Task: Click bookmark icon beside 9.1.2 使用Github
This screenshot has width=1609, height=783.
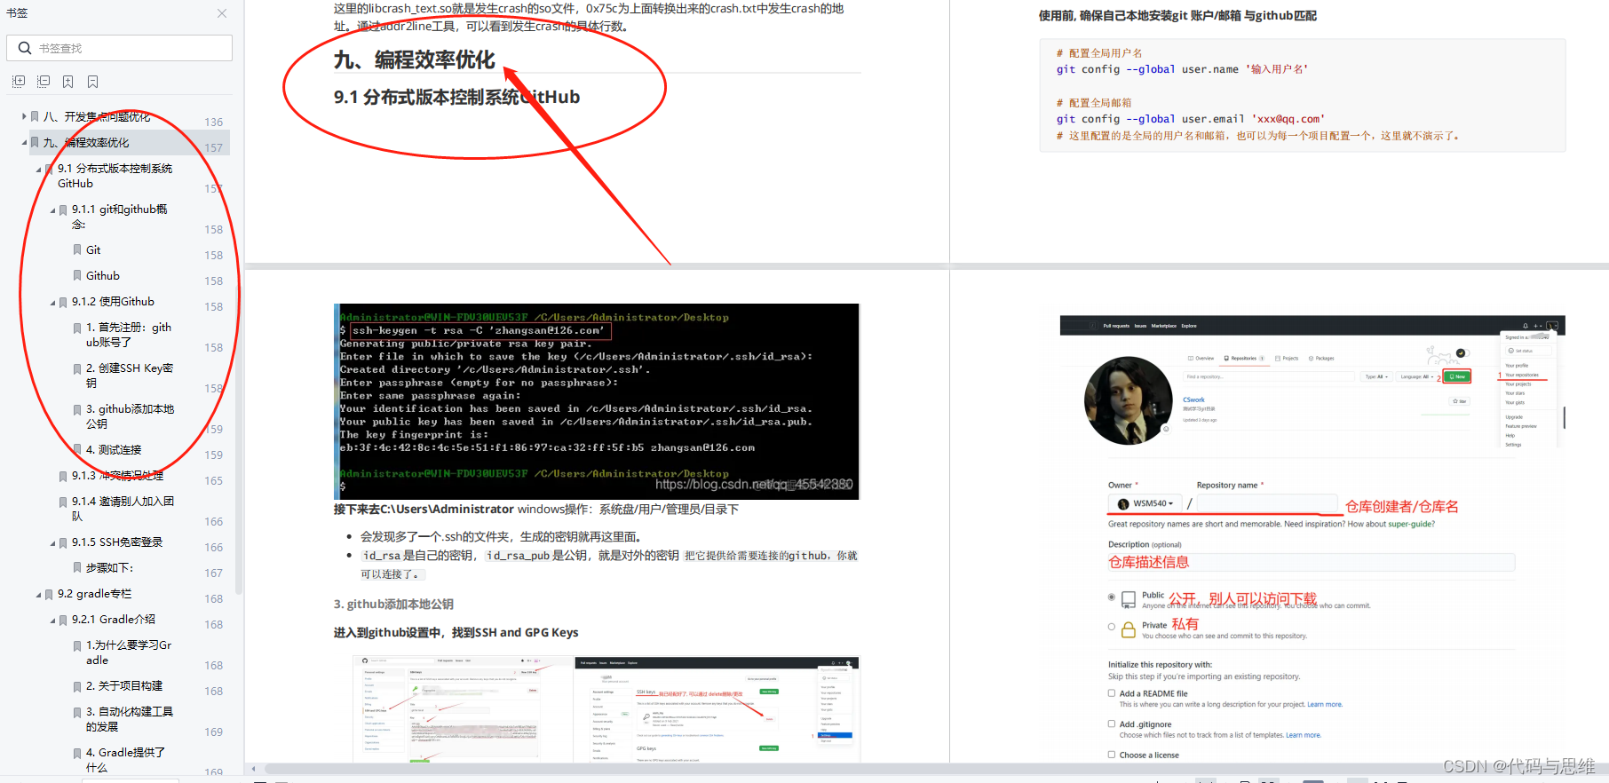Action: [x=63, y=302]
